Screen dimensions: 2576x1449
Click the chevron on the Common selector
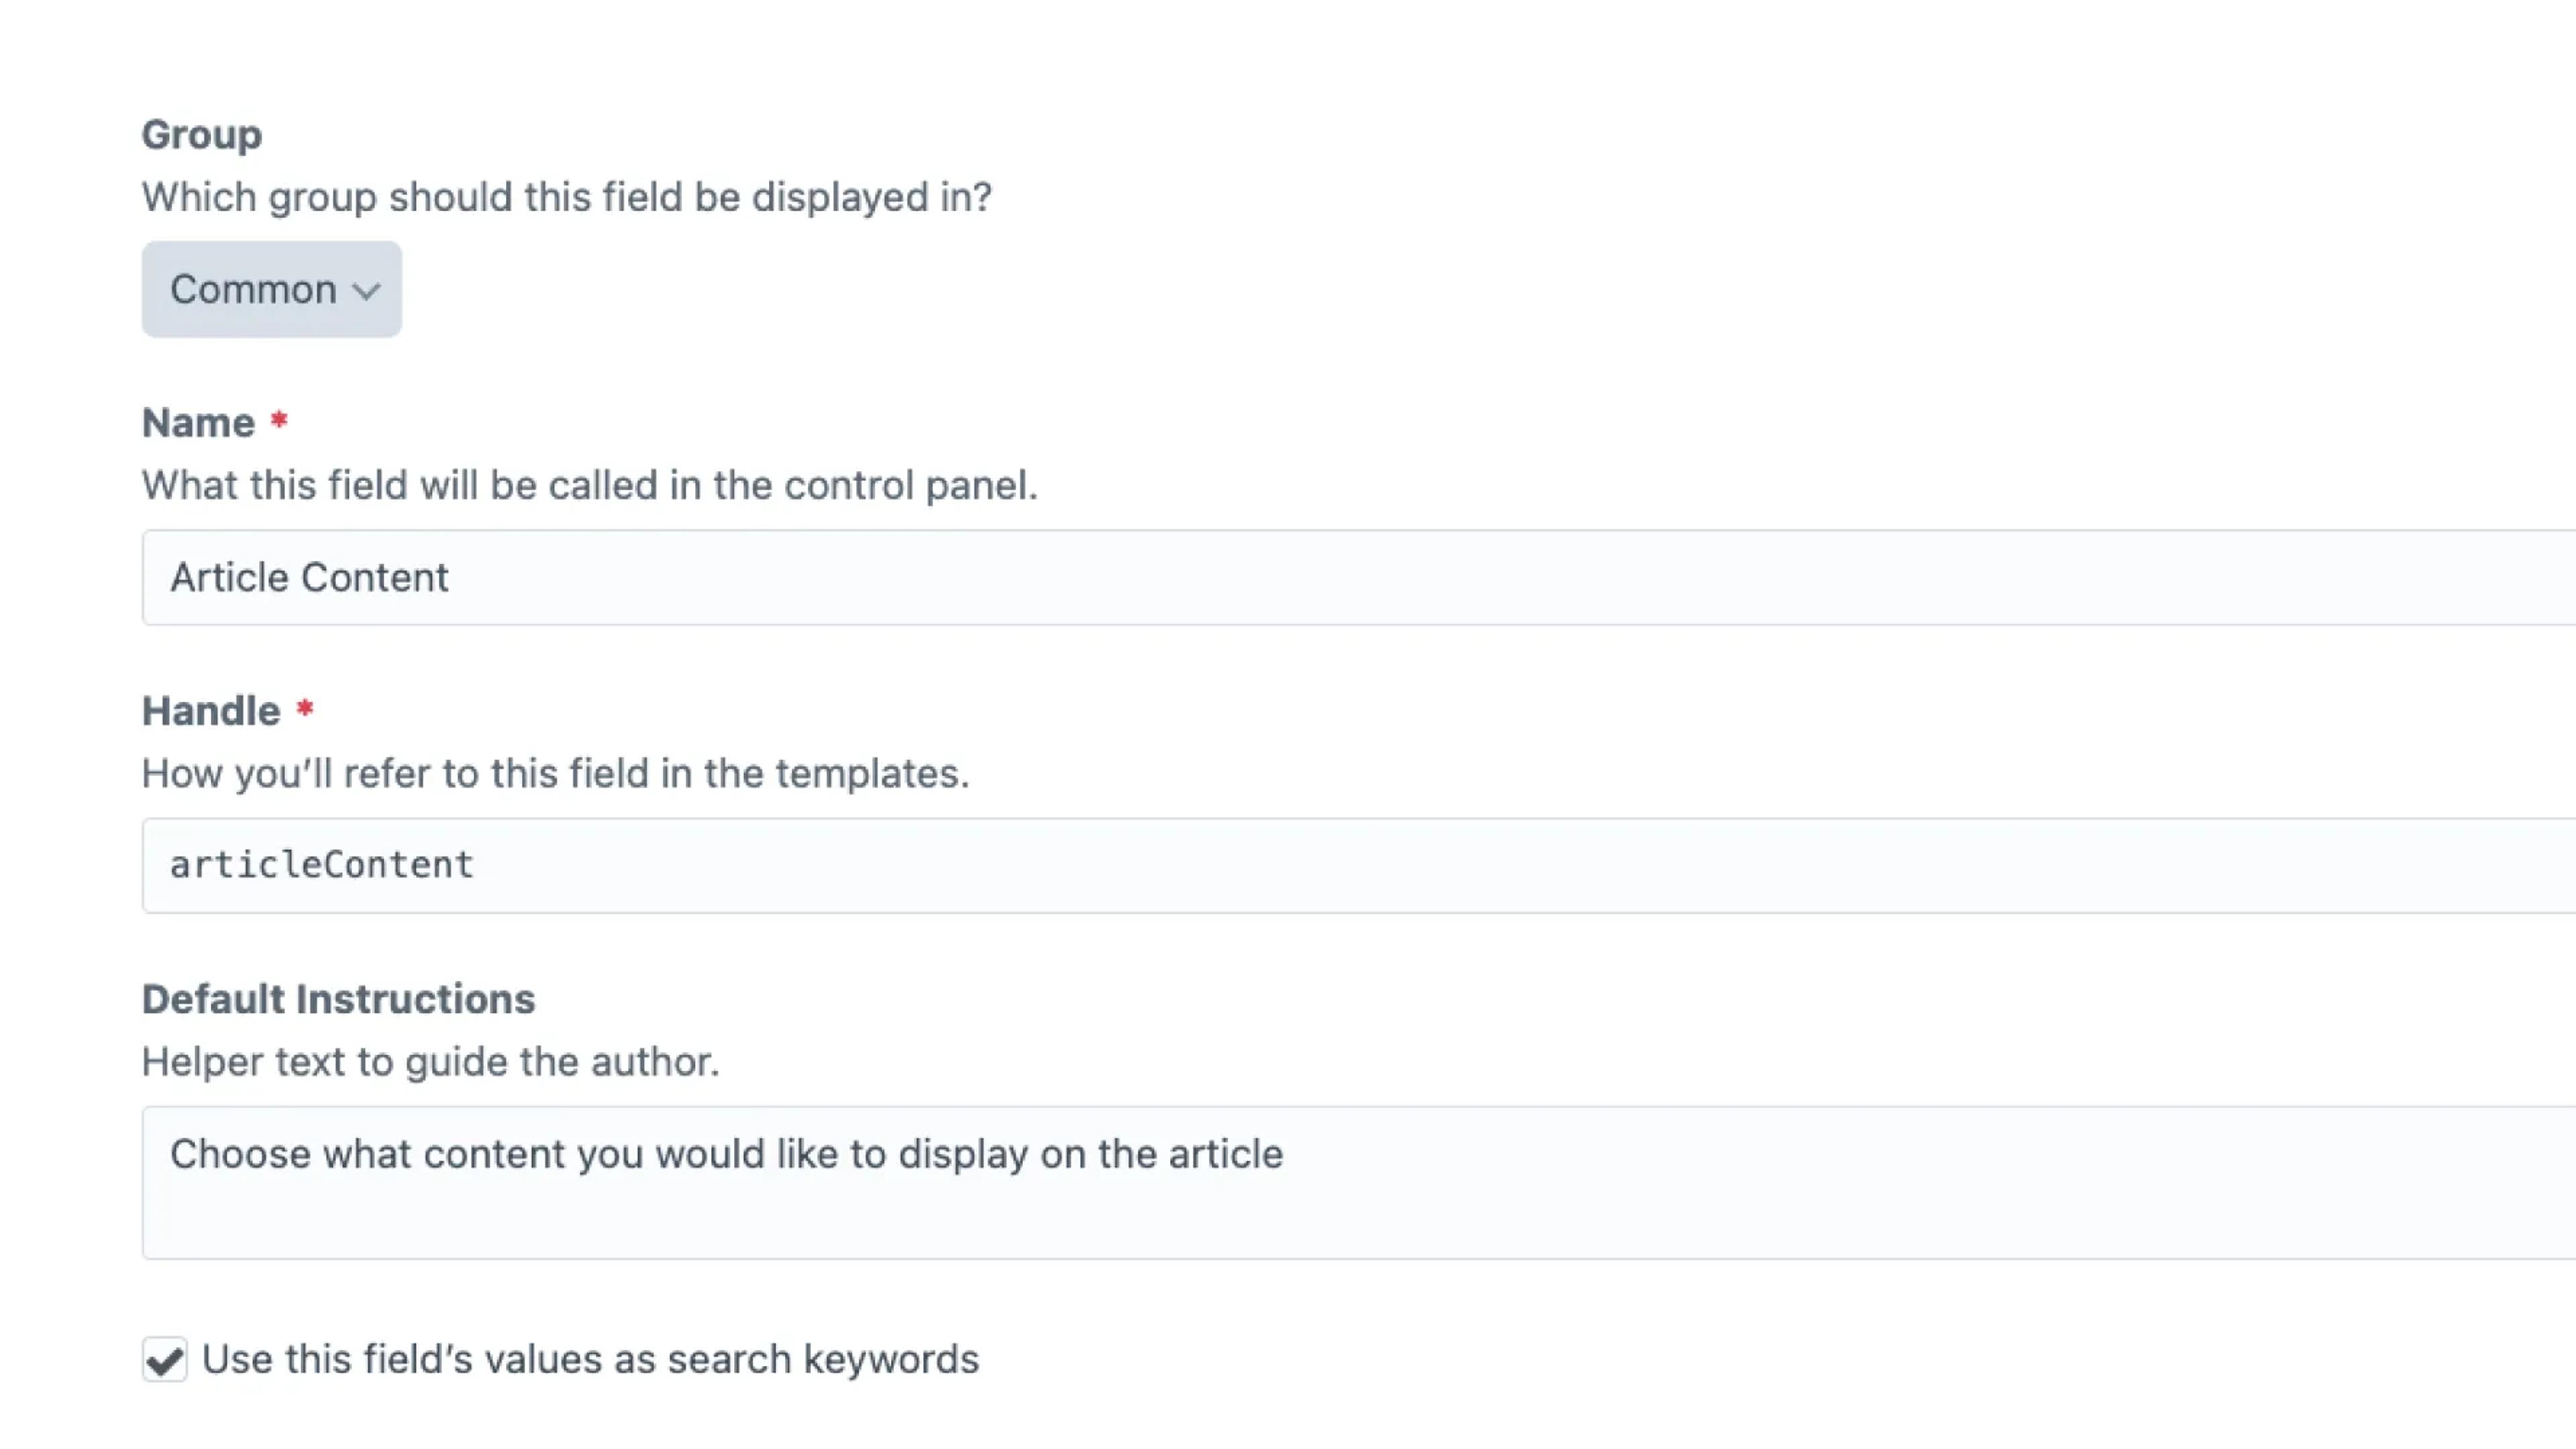coord(366,291)
